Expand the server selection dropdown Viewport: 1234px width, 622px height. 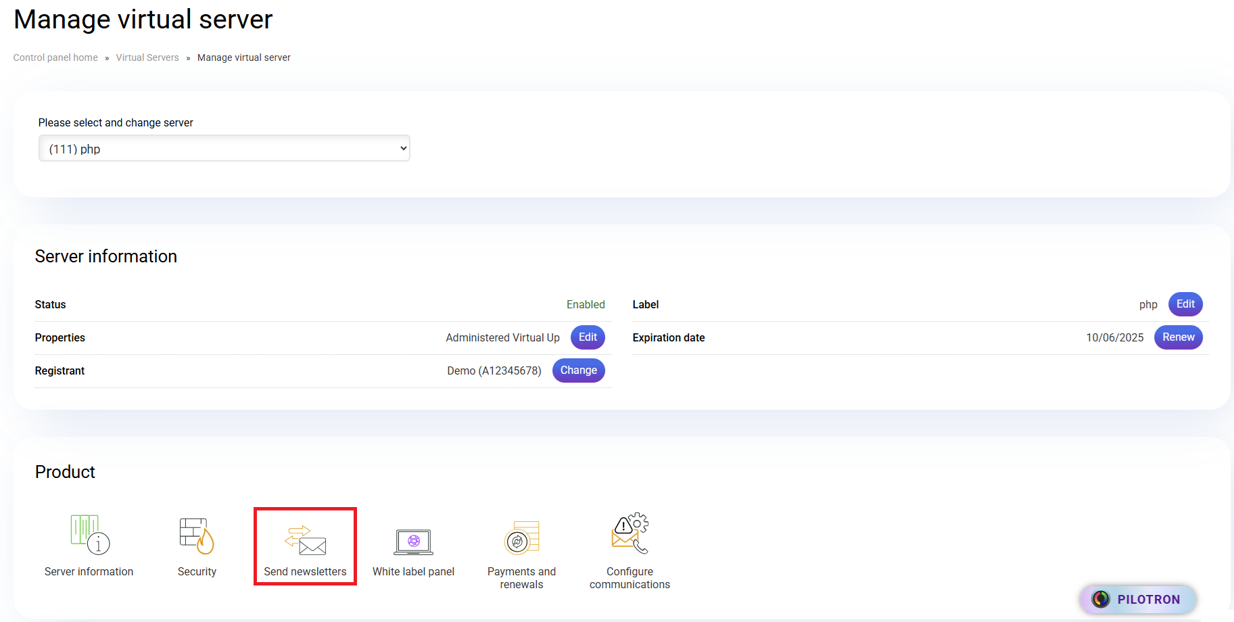[x=224, y=149]
